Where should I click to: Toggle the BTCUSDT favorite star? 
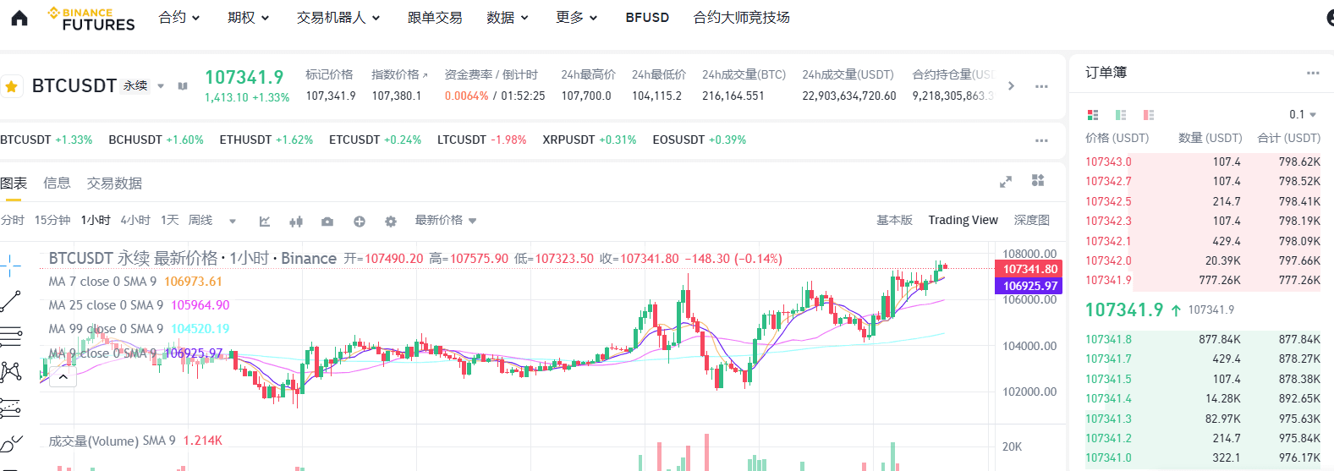12,86
